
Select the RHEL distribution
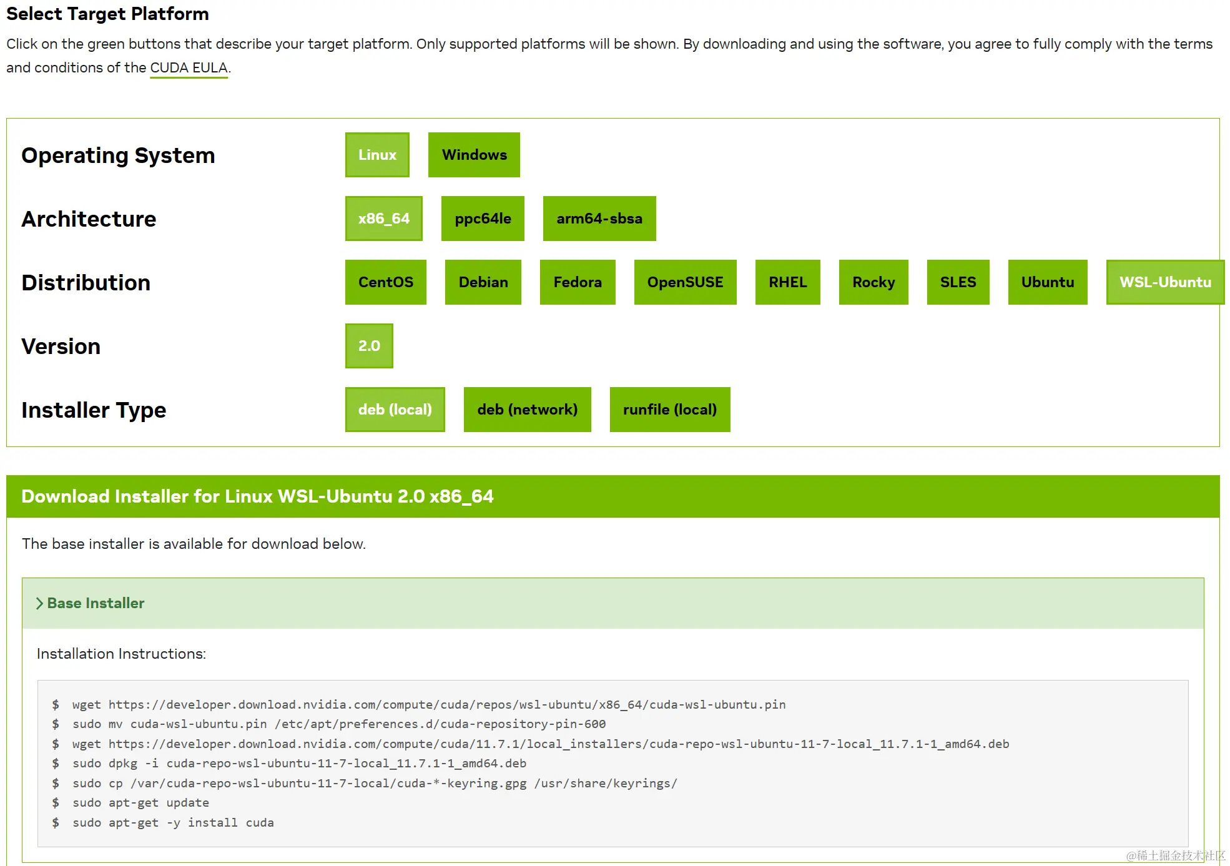click(x=787, y=282)
